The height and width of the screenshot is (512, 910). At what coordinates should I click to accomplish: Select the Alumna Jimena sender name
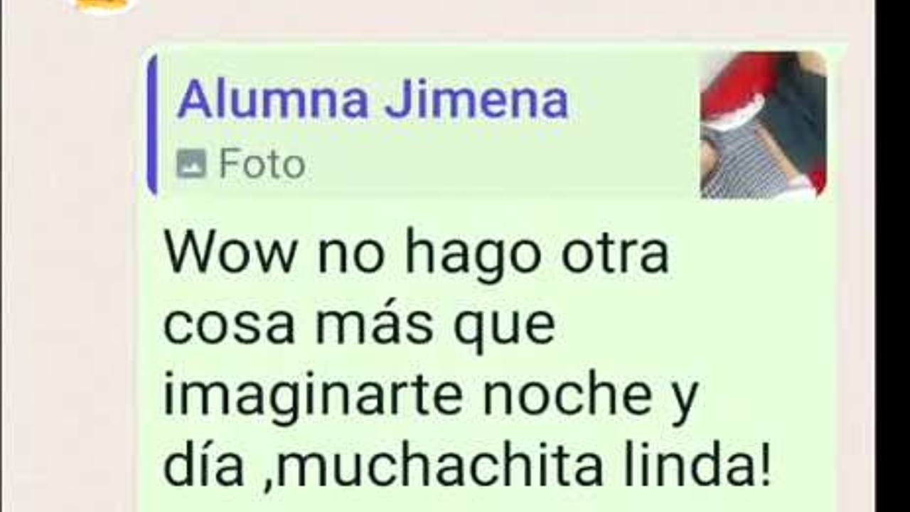coord(373,101)
